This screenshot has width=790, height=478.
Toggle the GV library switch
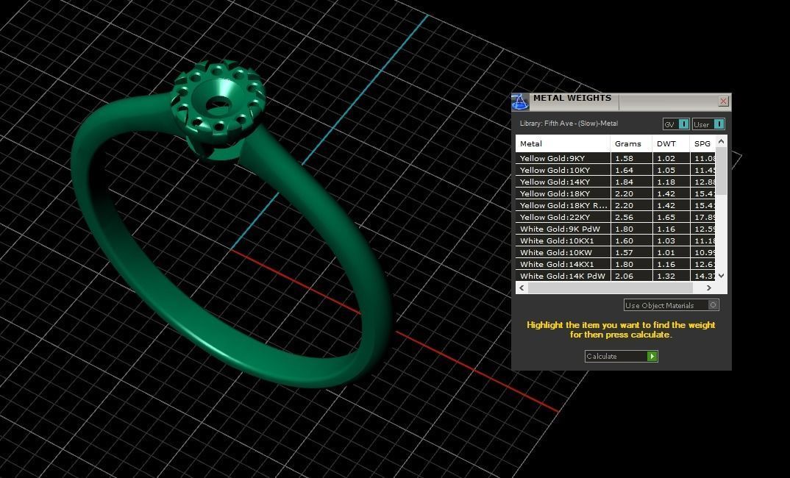pos(676,124)
